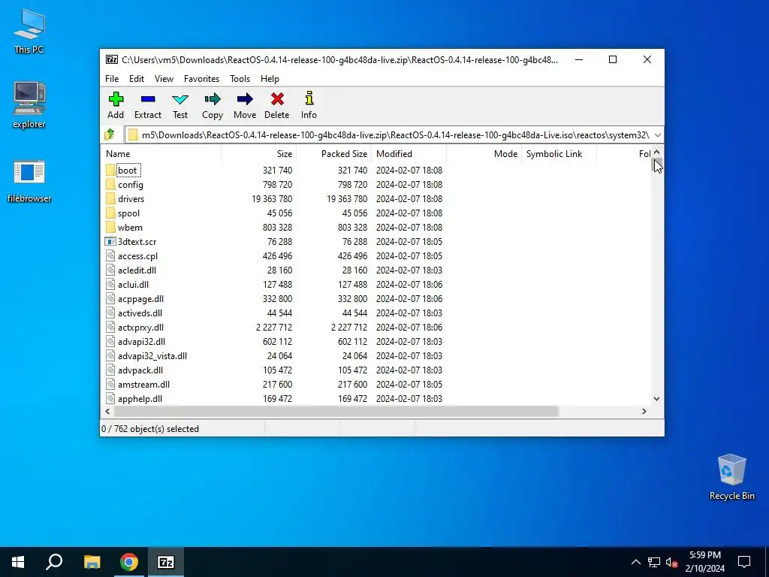Click the drivers folder icon

coord(110,198)
